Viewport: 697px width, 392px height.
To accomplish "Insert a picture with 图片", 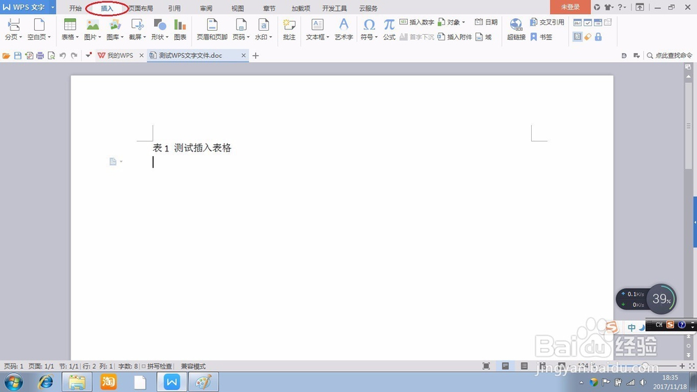I will (x=93, y=29).
